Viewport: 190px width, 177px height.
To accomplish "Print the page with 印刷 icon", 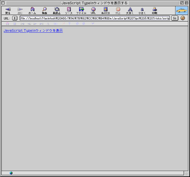I will pyautogui.click(x=155, y=10).
